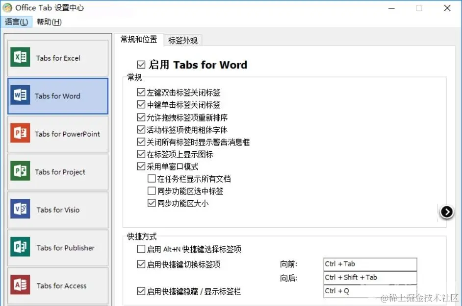Uncheck 左键双击标签关闭标签
The height and width of the screenshot is (306, 462).
pyautogui.click(x=141, y=92)
